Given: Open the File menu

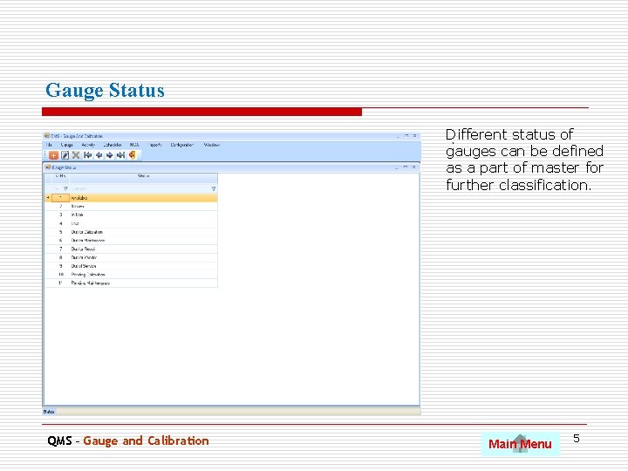Looking at the screenshot, I should (49, 145).
